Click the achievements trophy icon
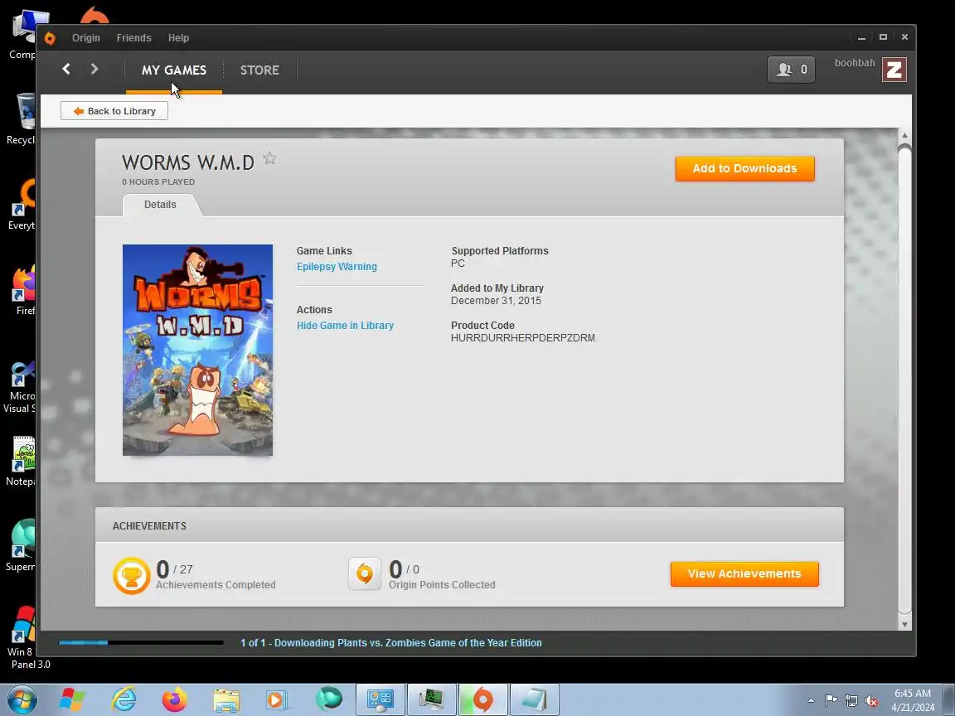Screen dimensions: 955x716 pyautogui.click(x=132, y=575)
